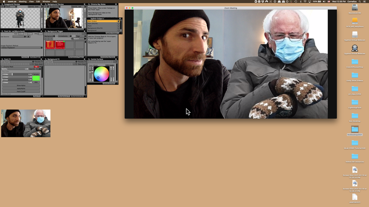Click the magnifier icon in Background Preview title
This screenshot has height=207, width=369.
[x=46, y=4]
